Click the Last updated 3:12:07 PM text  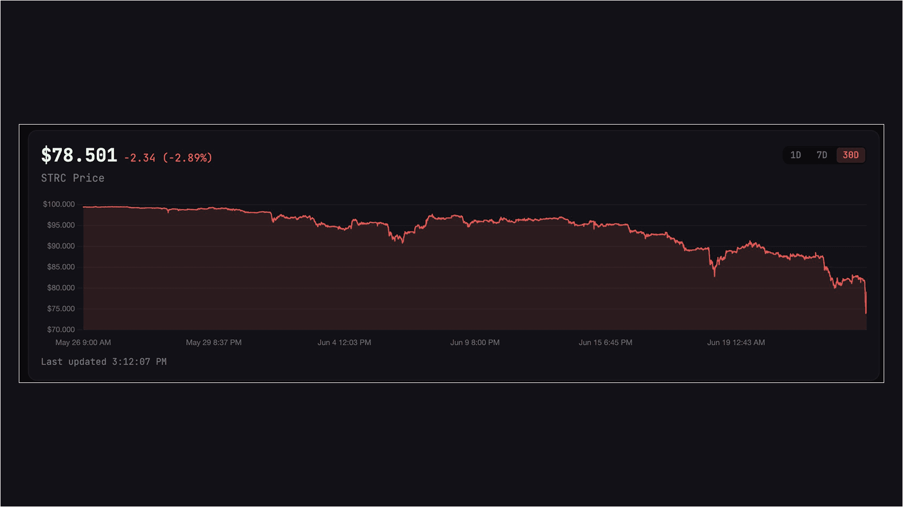pos(104,361)
